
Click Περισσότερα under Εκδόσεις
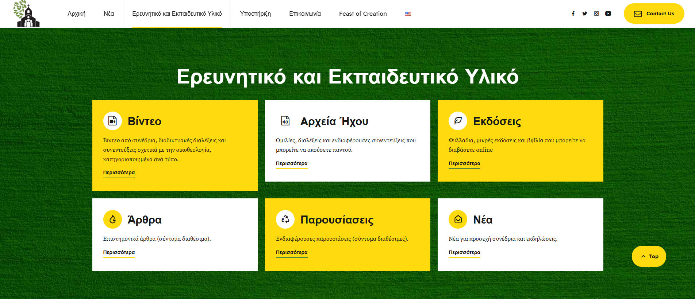coord(464,164)
